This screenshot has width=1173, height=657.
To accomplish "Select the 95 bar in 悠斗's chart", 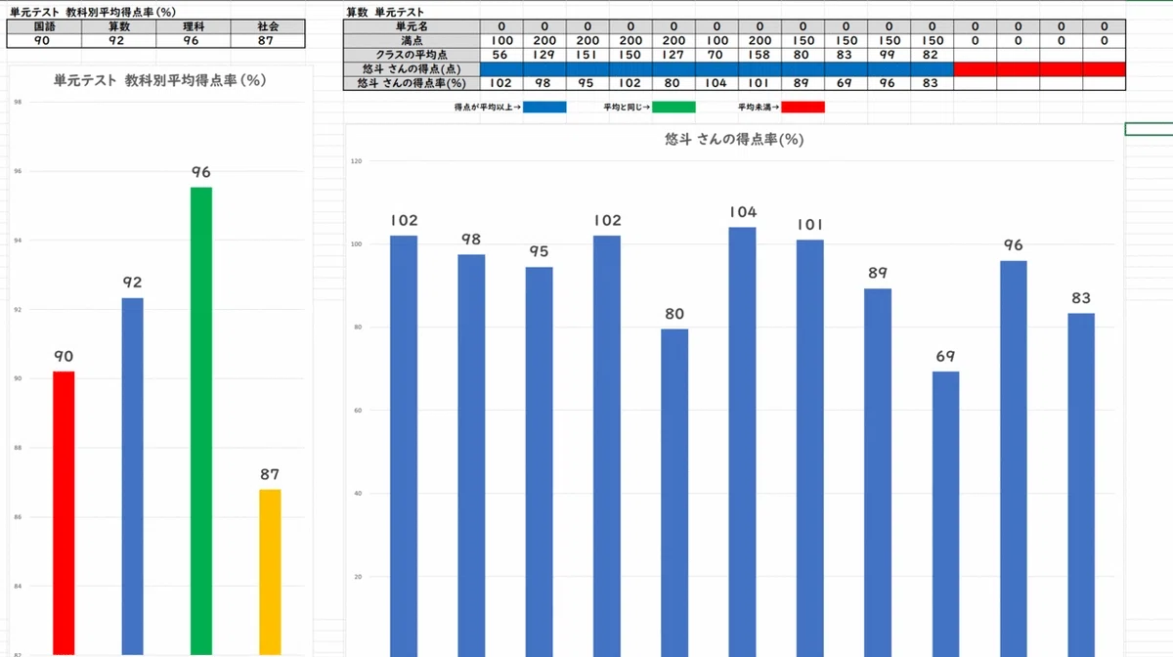I will [x=539, y=462].
